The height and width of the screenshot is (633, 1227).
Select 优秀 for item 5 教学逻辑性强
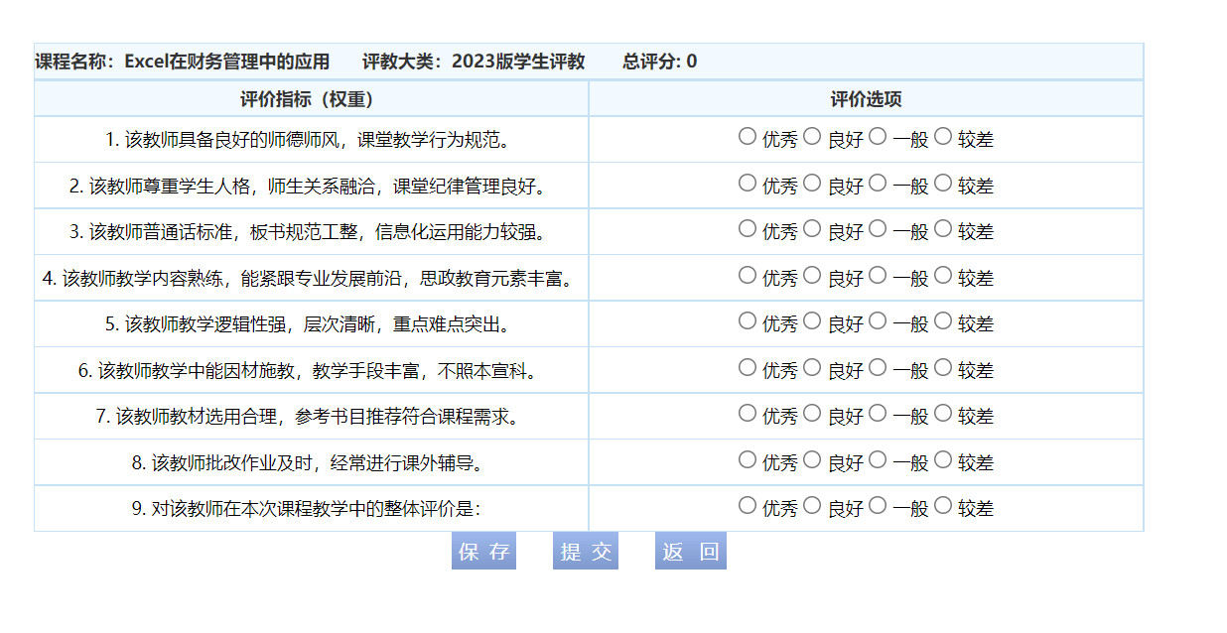pos(748,320)
